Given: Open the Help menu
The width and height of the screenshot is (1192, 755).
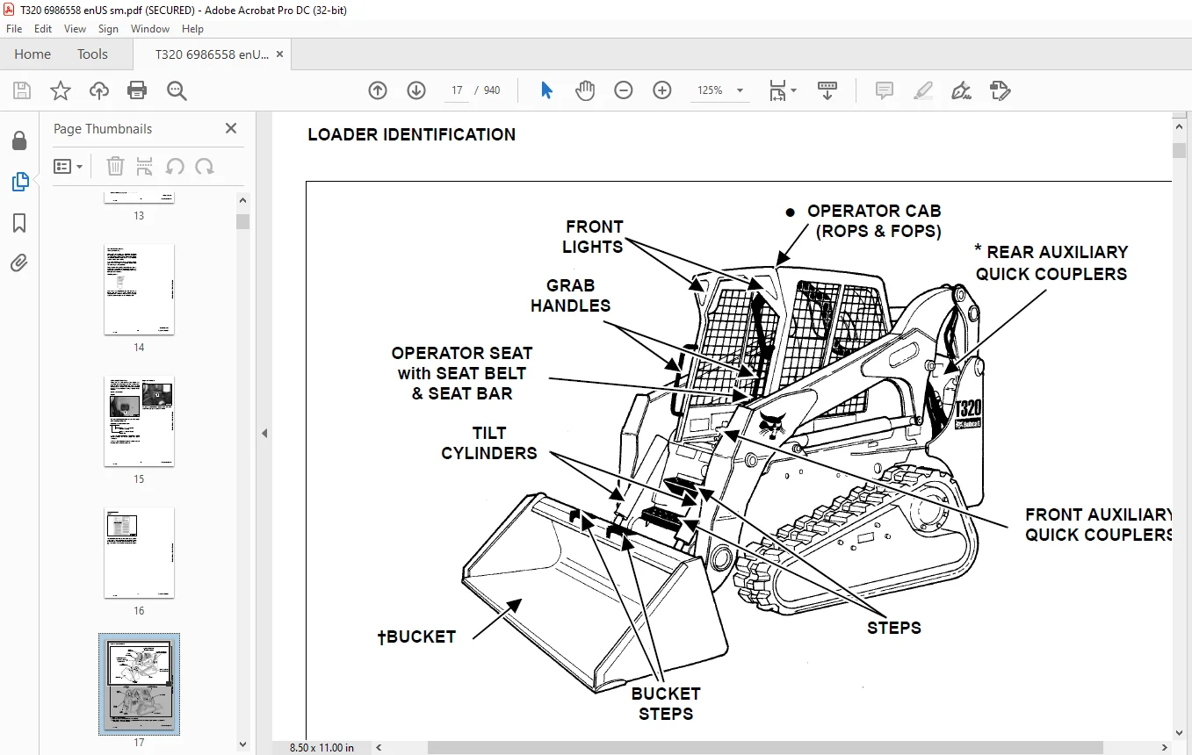Looking at the screenshot, I should coord(192,29).
